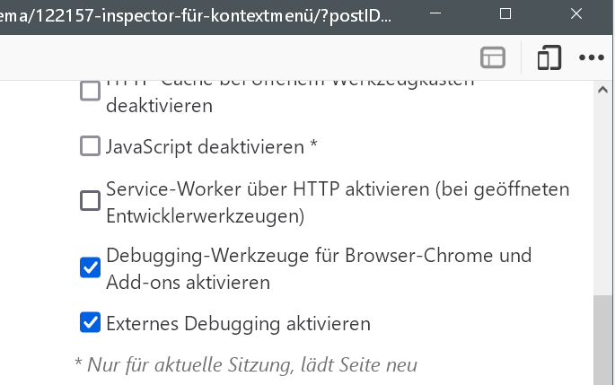
Task: Uncheck Debugging-Werkzeuge für Browser-Chrome checkbox
Action: coord(91,267)
